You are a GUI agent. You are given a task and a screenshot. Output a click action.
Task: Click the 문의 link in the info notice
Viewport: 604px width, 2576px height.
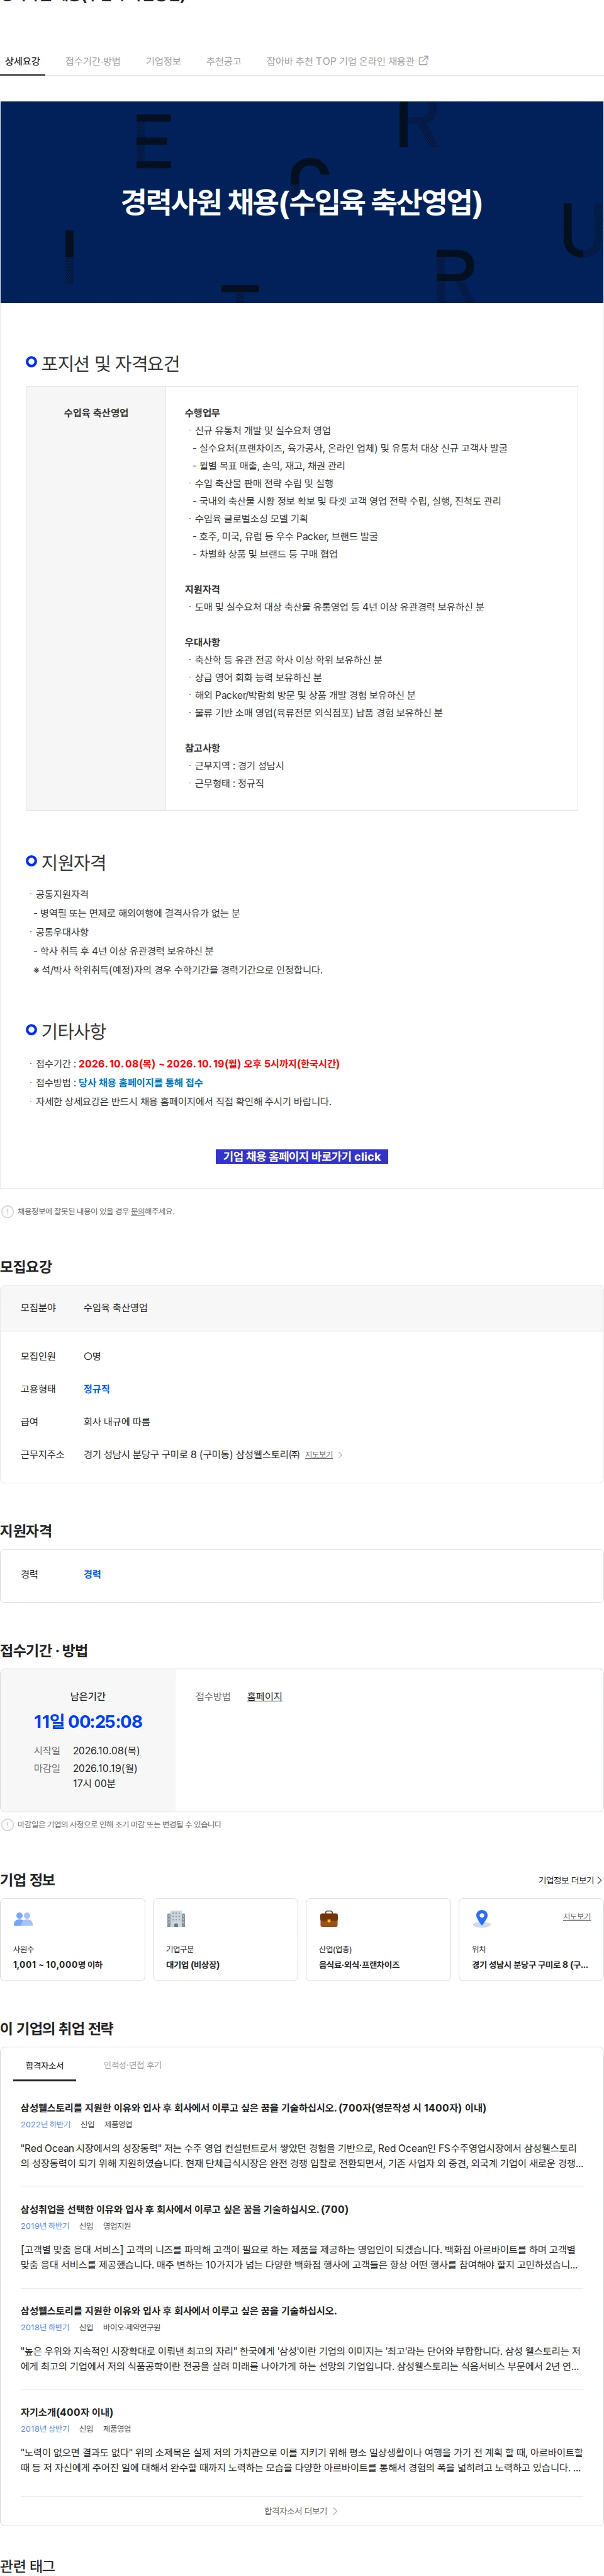click(x=137, y=1211)
